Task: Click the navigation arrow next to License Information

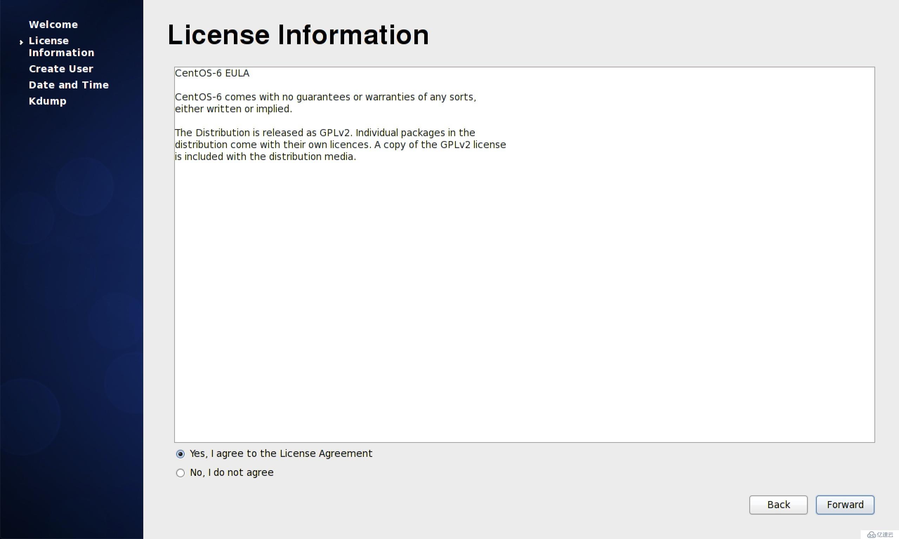Action: tap(21, 41)
